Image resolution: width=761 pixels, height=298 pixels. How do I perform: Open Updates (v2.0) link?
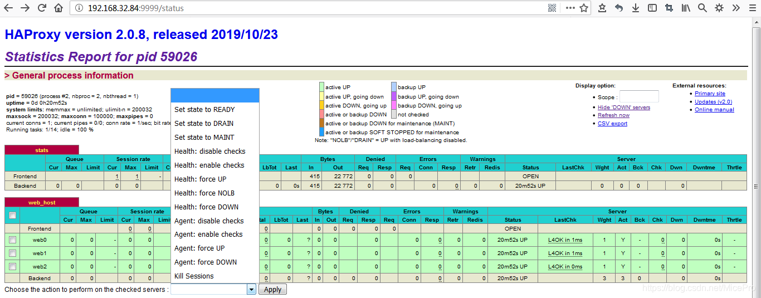(x=713, y=102)
